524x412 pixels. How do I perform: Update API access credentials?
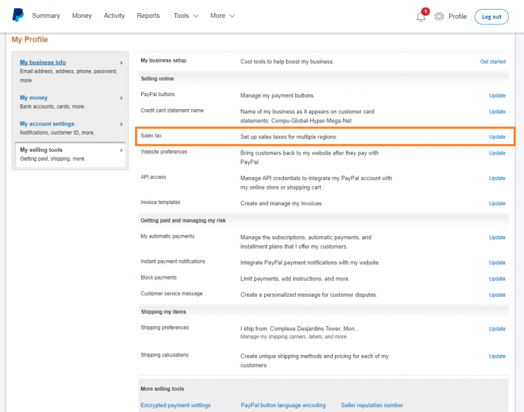coord(497,179)
